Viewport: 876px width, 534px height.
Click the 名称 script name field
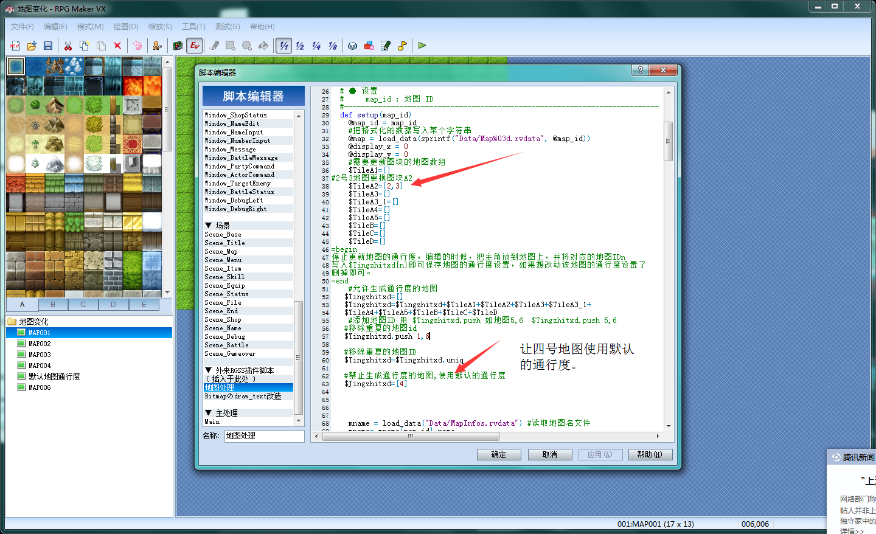point(264,435)
